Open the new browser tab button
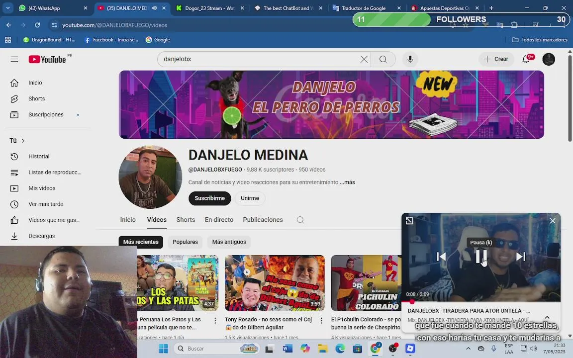 point(491,8)
